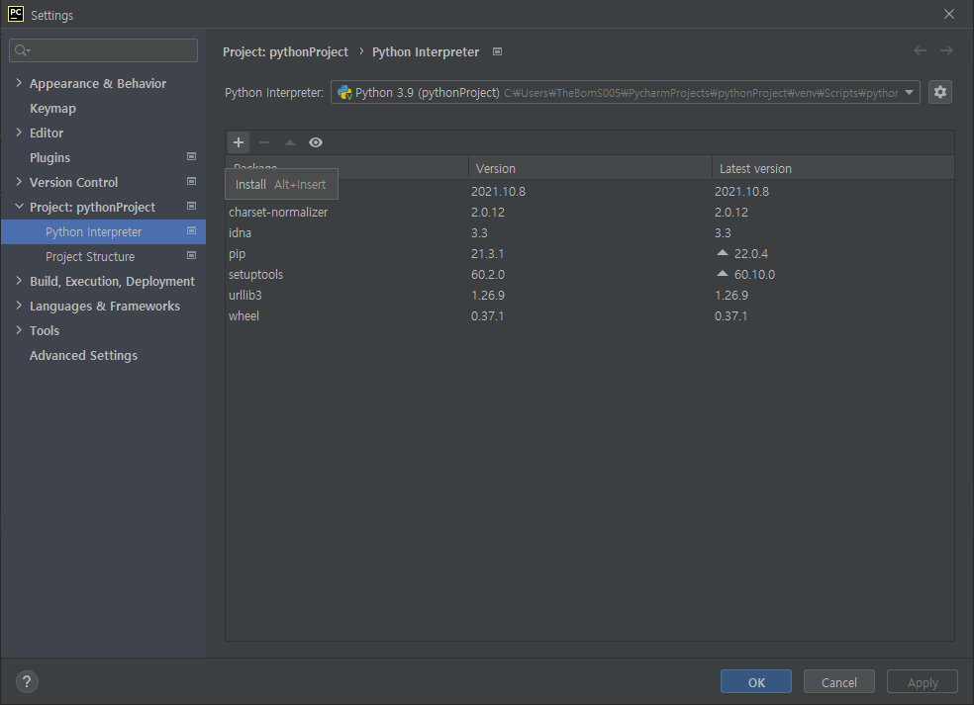Click the back navigation arrow
The height and width of the screenshot is (705, 974).
click(920, 50)
